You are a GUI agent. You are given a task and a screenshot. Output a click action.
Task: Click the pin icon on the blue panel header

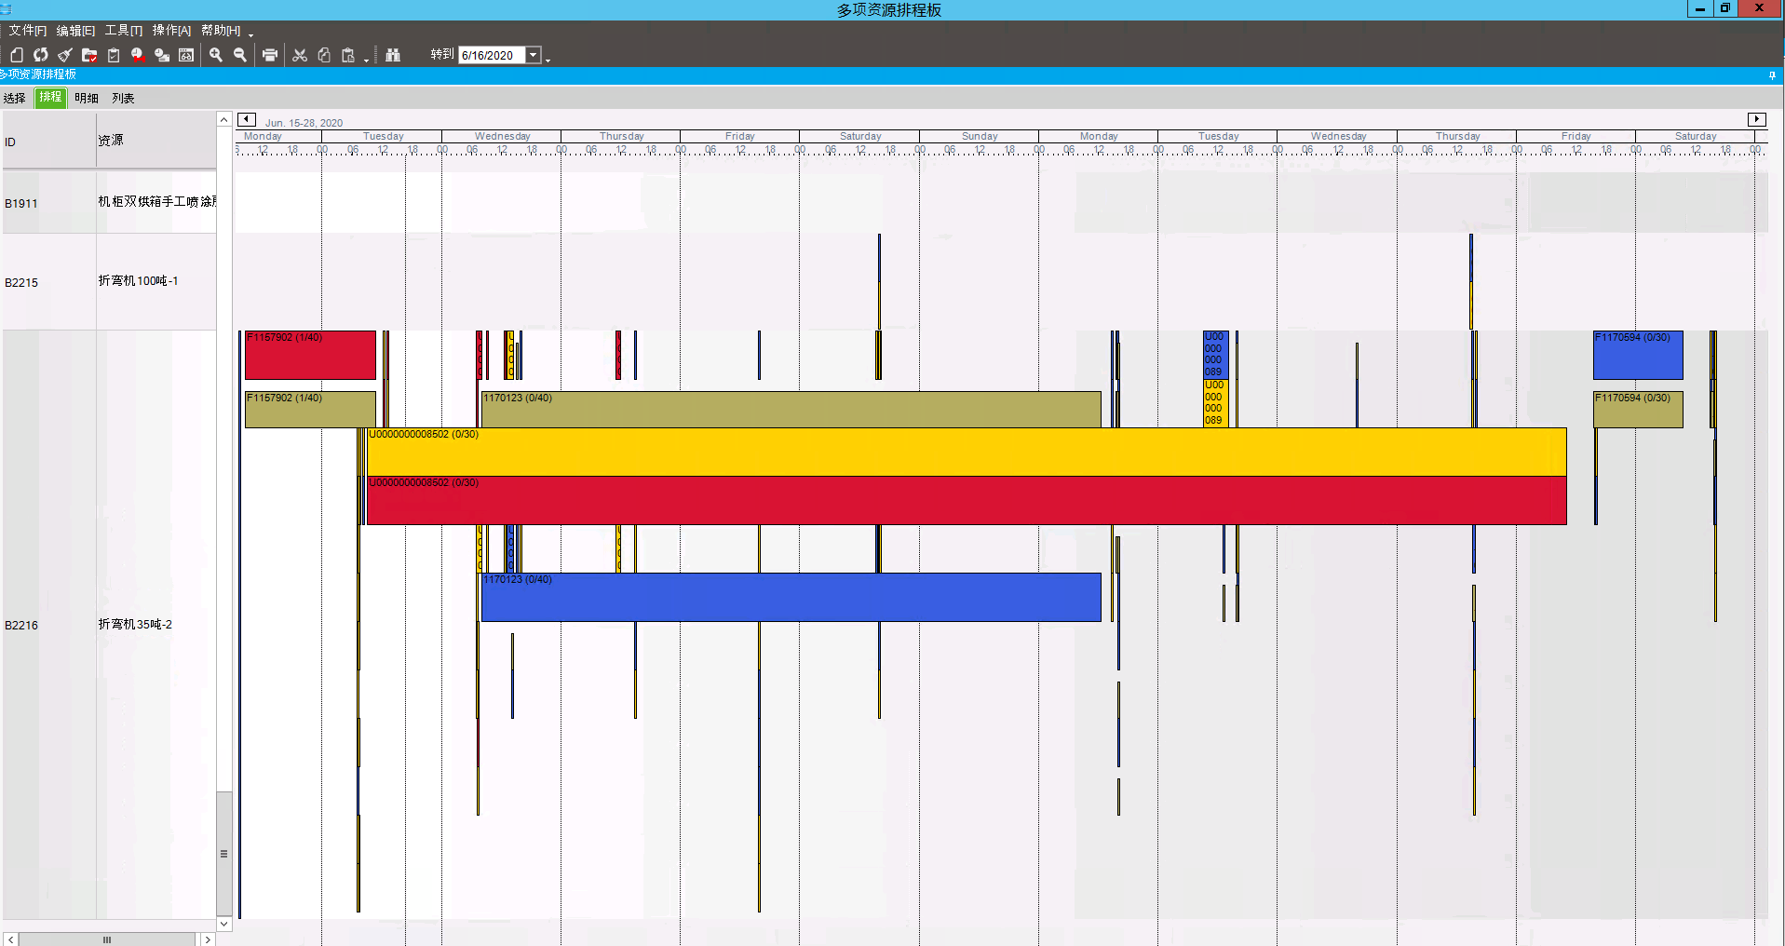point(1772,74)
